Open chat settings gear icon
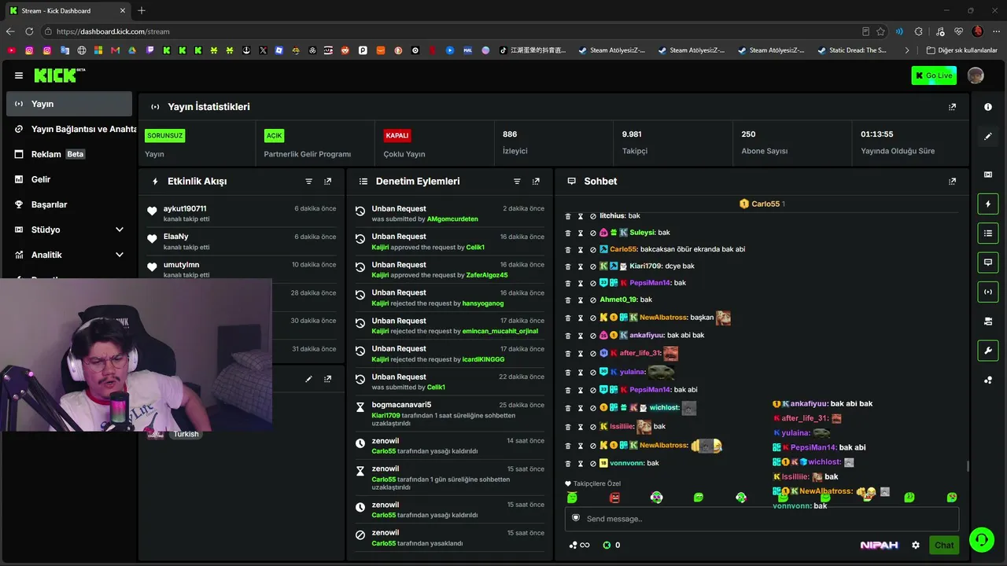 [x=916, y=545]
